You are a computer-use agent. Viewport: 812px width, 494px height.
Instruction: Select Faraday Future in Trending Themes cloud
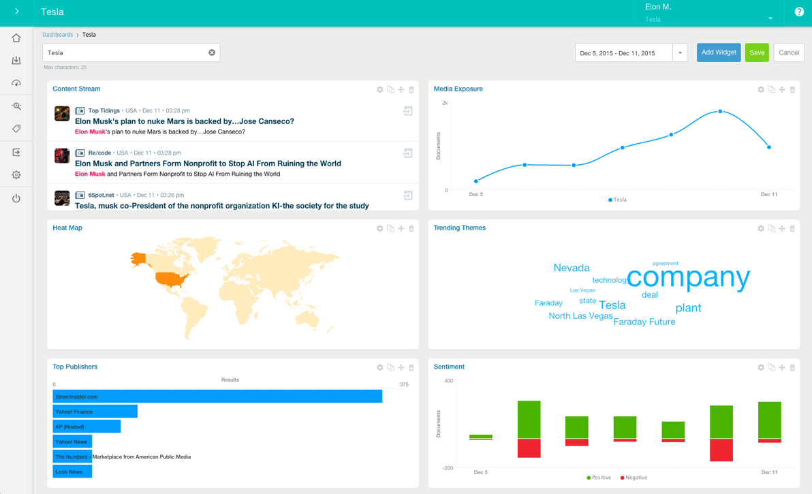click(x=644, y=322)
